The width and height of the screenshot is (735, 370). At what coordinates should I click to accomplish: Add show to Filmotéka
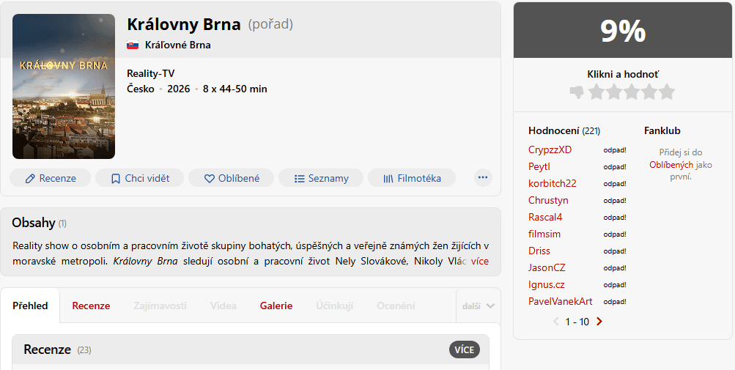point(411,178)
